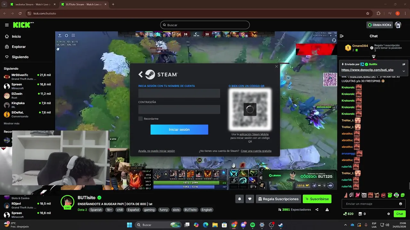This screenshot has height=230, width=410.
Task: Select the 18+ tag
Action: point(110,210)
